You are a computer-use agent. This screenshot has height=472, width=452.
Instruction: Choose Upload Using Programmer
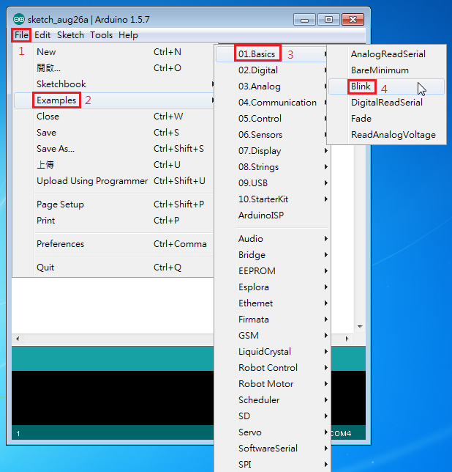pyautogui.click(x=92, y=181)
